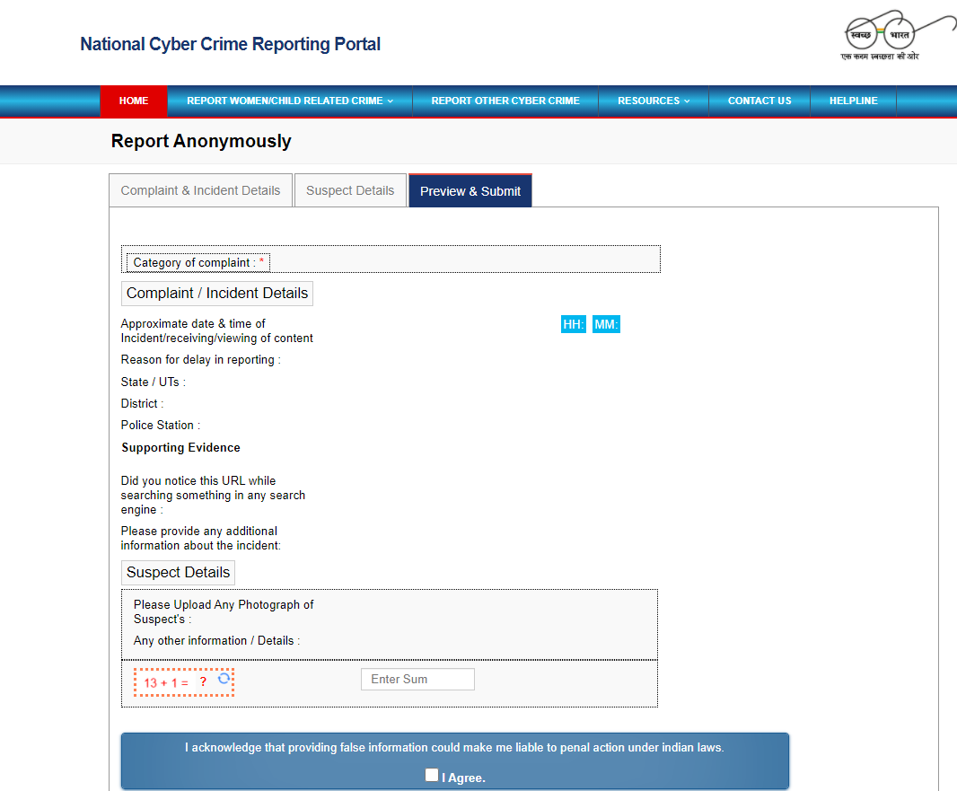Expand the Resources dropdown menu
This screenshot has height=791, width=957.
click(x=654, y=101)
